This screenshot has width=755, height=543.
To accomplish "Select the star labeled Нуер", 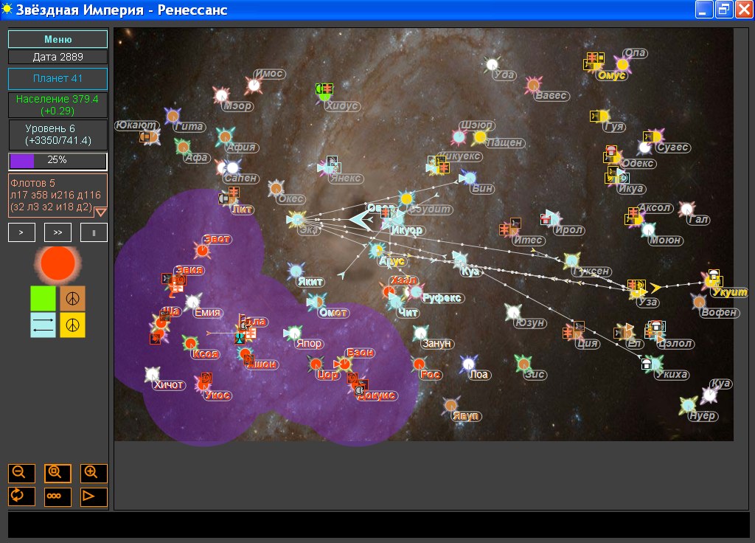I will [689, 405].
